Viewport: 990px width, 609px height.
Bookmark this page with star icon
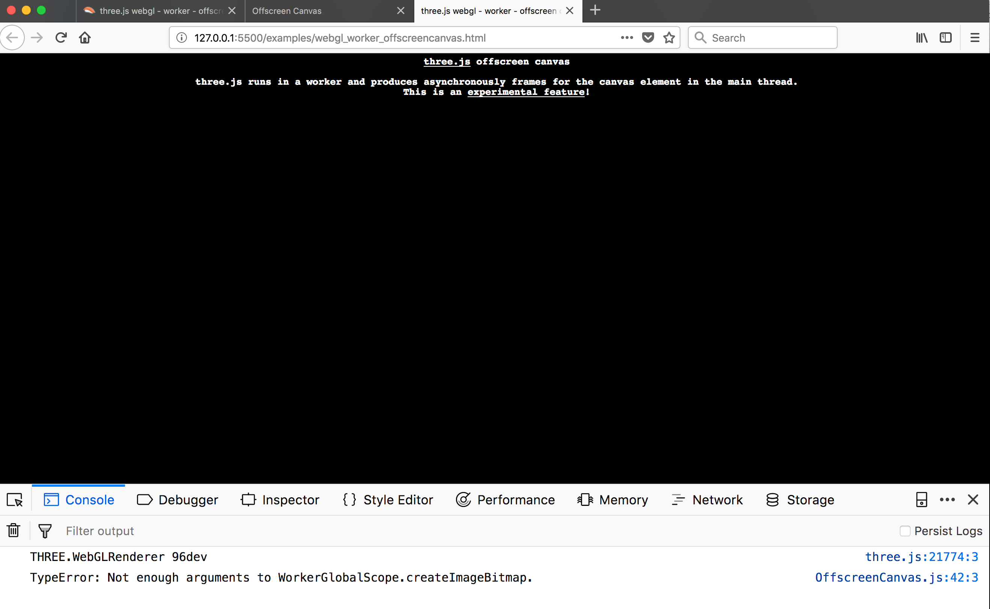[x=669, y=38]
